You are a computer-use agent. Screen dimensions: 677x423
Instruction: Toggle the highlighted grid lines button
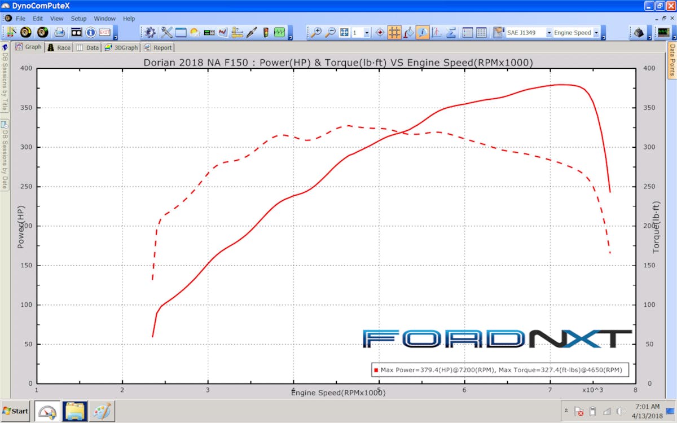(394, 32)
